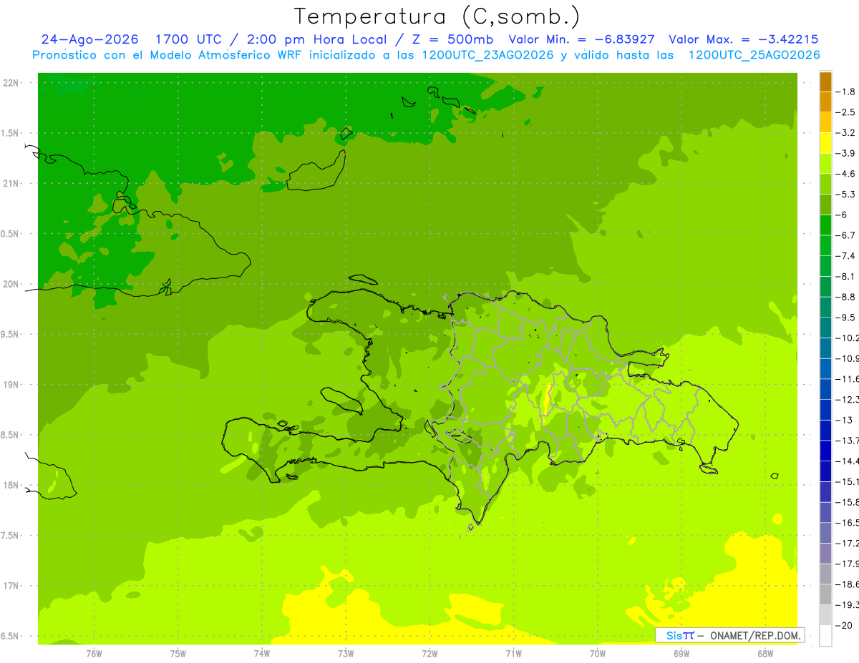Click the '-9.5' colorbar label
Screen dimensions: 859x663
click(845, 318)
